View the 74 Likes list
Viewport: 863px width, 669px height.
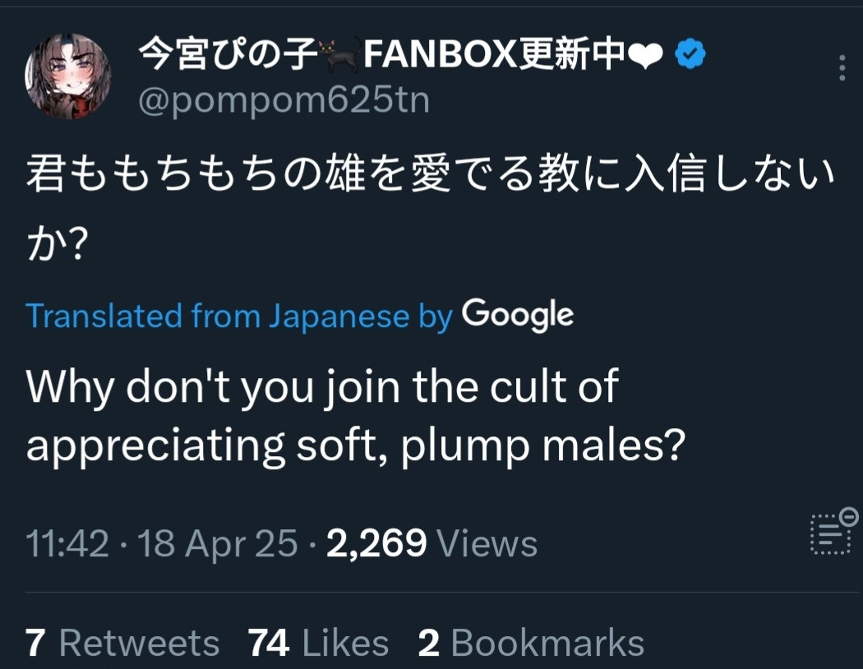click(318, 643)
